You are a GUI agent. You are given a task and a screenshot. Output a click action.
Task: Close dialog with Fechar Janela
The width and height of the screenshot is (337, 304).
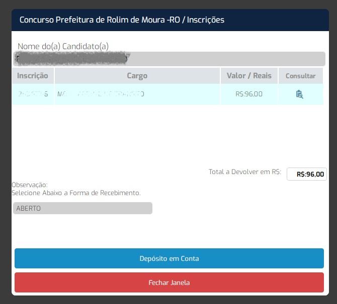(x=169, y=282)
